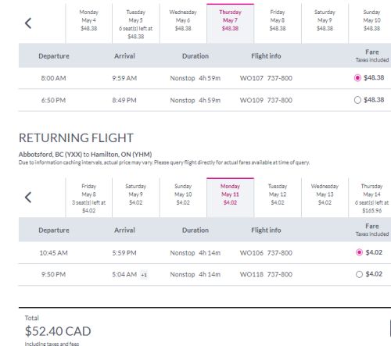Click the previous-dates arrow for returning flights

click(x=28, y=198)
